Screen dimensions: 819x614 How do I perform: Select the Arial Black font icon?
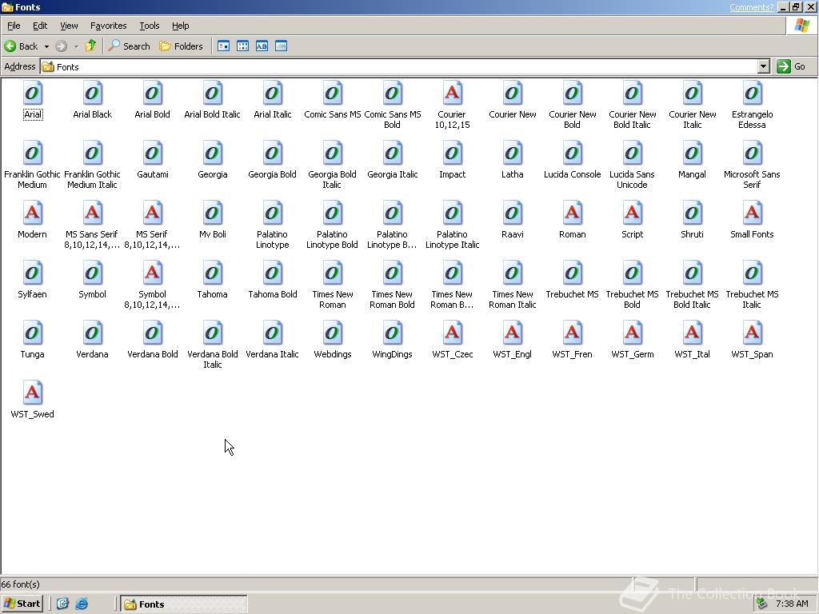[x=93, y=93]
